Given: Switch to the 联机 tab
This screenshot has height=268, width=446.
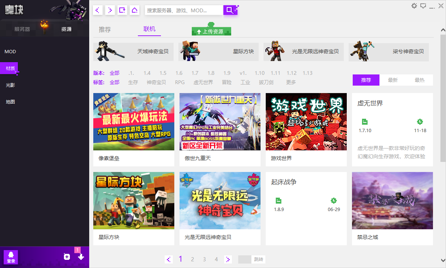Looking at the screenshot, I should tap(149, 29).
